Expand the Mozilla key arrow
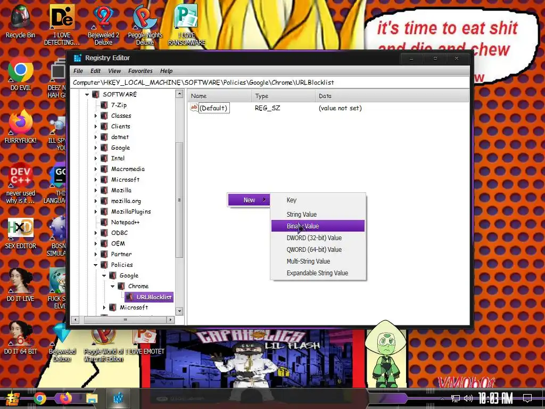The width and height of the screenshot is (545, 409). (x=96, y=191)
